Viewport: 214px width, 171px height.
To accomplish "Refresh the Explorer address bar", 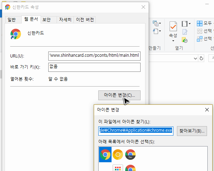I will pos(201,59).
